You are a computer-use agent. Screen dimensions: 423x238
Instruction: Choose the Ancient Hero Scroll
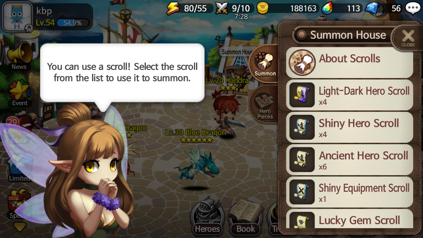tap(349, 160)
